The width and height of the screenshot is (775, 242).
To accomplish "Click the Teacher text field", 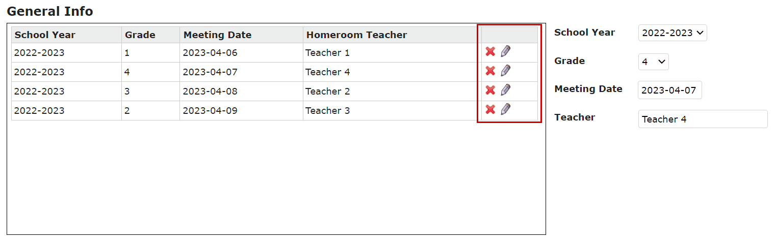I will pos(703,119).
